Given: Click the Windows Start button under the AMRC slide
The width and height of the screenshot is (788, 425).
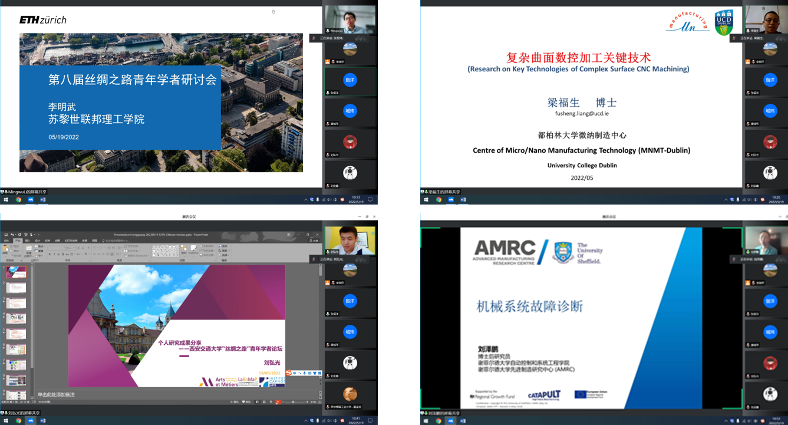Looking at the screenshot, I should (424, 420).
